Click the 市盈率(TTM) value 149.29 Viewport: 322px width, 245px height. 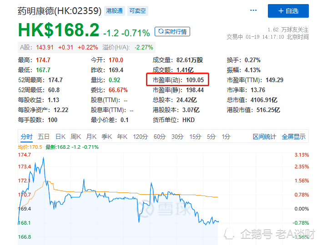click(275, 80)
